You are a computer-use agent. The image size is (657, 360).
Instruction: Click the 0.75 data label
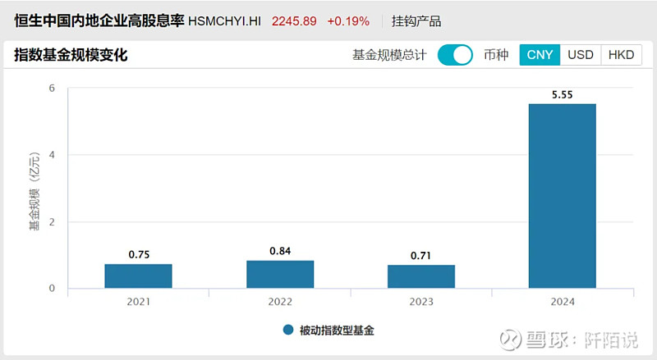pyautogui.click(x=139, y=254)
